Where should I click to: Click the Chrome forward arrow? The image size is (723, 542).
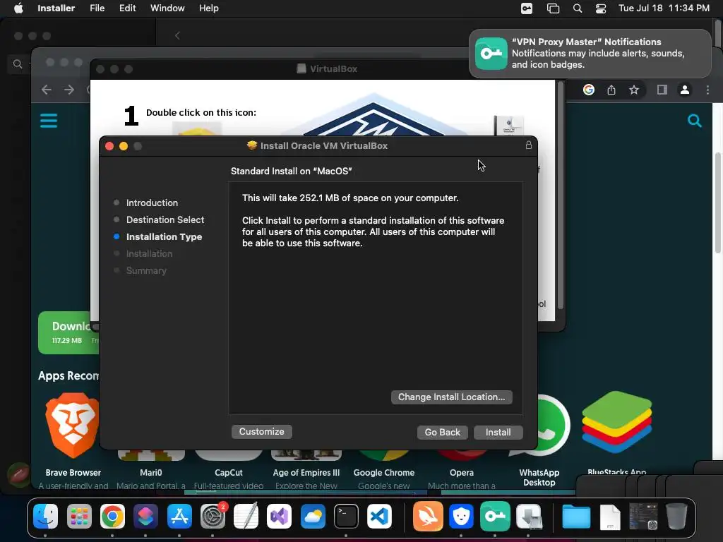(x=69, y=90)
